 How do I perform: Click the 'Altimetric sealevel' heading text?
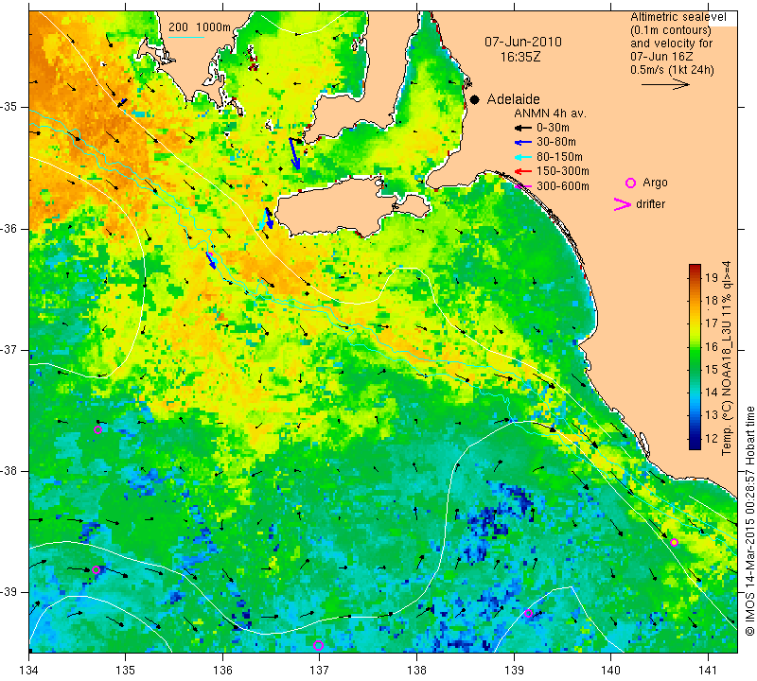point(678,17)
